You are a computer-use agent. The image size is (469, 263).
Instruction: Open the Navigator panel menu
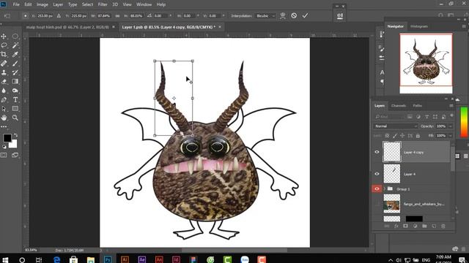click(464, 26)
